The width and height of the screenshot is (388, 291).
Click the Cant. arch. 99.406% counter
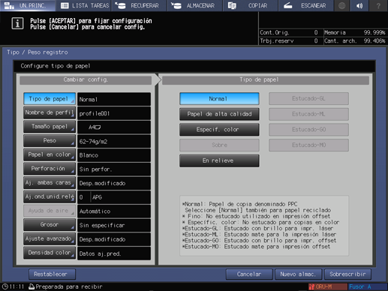(355, 40)
